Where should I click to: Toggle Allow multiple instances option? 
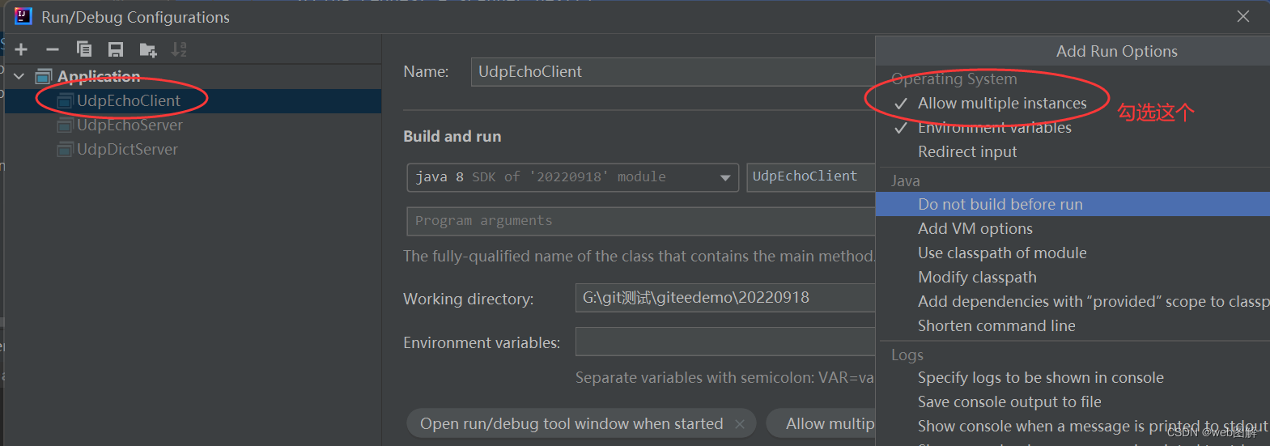[1002, 104]
